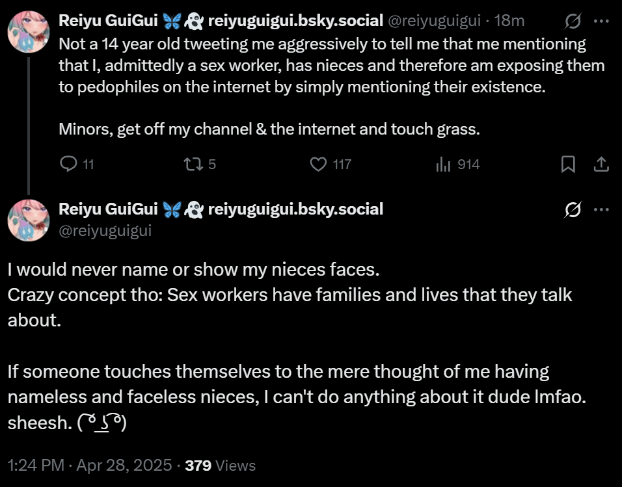Bookmark the top post
Screen dimensions: 622x487
pyautogui.click(x=568, y=165)
